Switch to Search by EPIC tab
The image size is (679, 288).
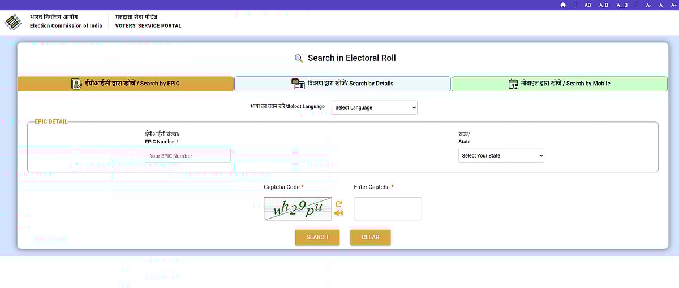(x=126, y=84)
